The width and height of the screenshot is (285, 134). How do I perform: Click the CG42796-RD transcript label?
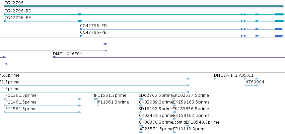click(x=18, y=11)
